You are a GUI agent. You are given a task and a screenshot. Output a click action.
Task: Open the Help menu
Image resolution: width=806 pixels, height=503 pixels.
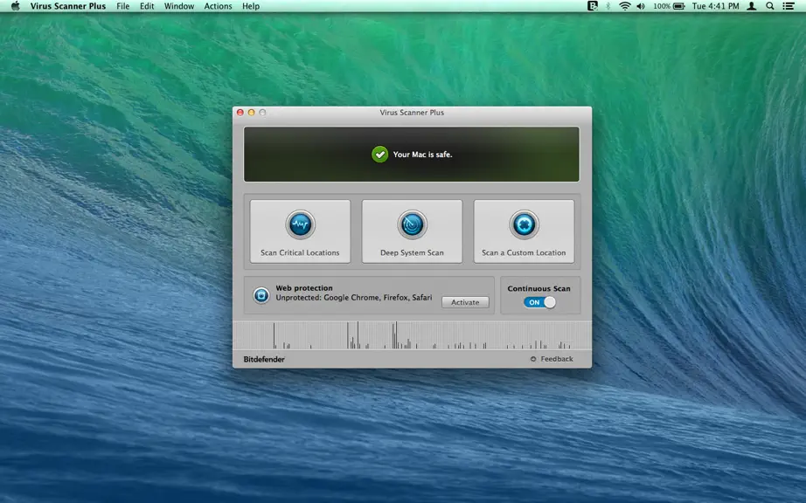(x=251, y=6)
